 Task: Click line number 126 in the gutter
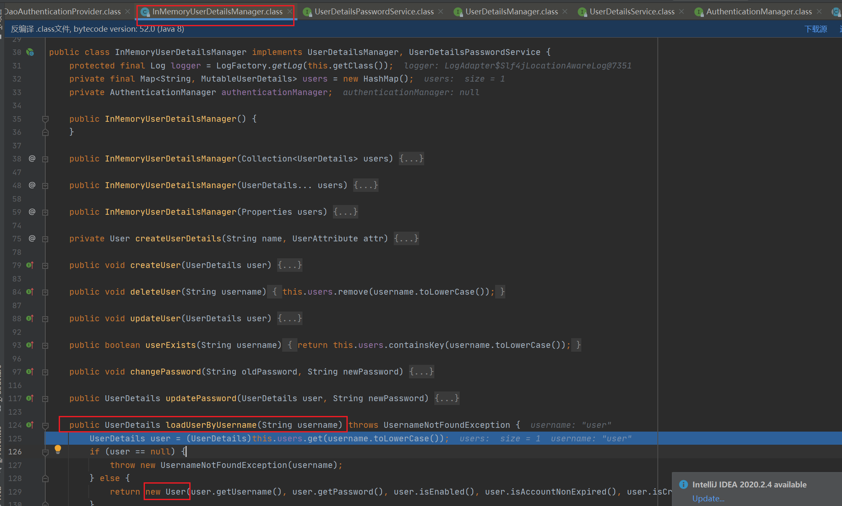(15, 451)
